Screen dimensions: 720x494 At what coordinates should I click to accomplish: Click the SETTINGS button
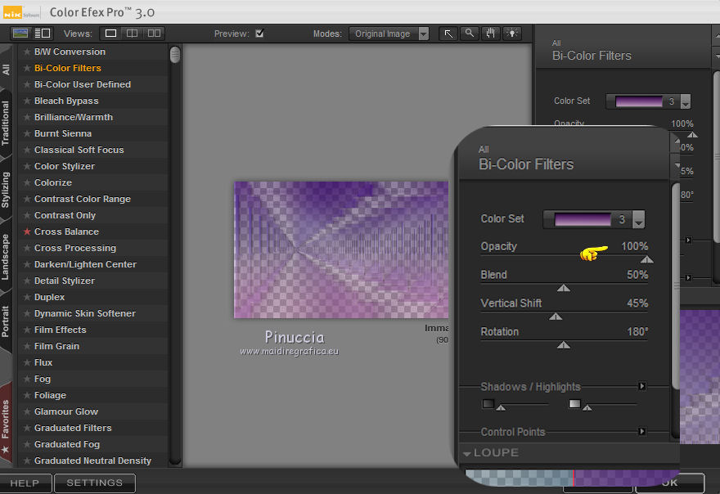tap(95, 483)
